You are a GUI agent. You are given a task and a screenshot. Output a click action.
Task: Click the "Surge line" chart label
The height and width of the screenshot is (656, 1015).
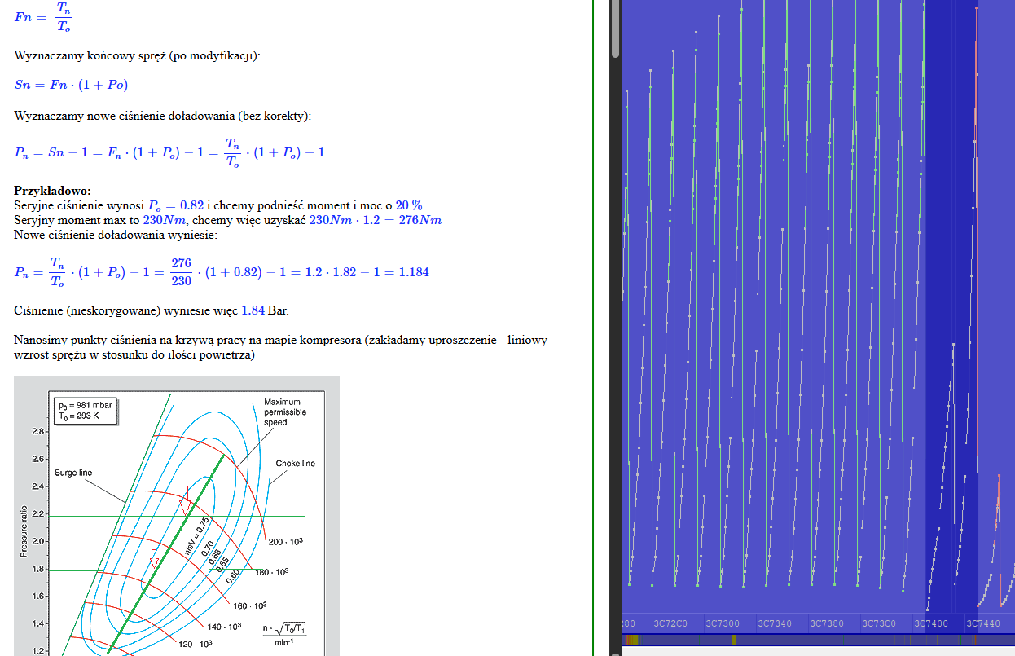[73, 473]
